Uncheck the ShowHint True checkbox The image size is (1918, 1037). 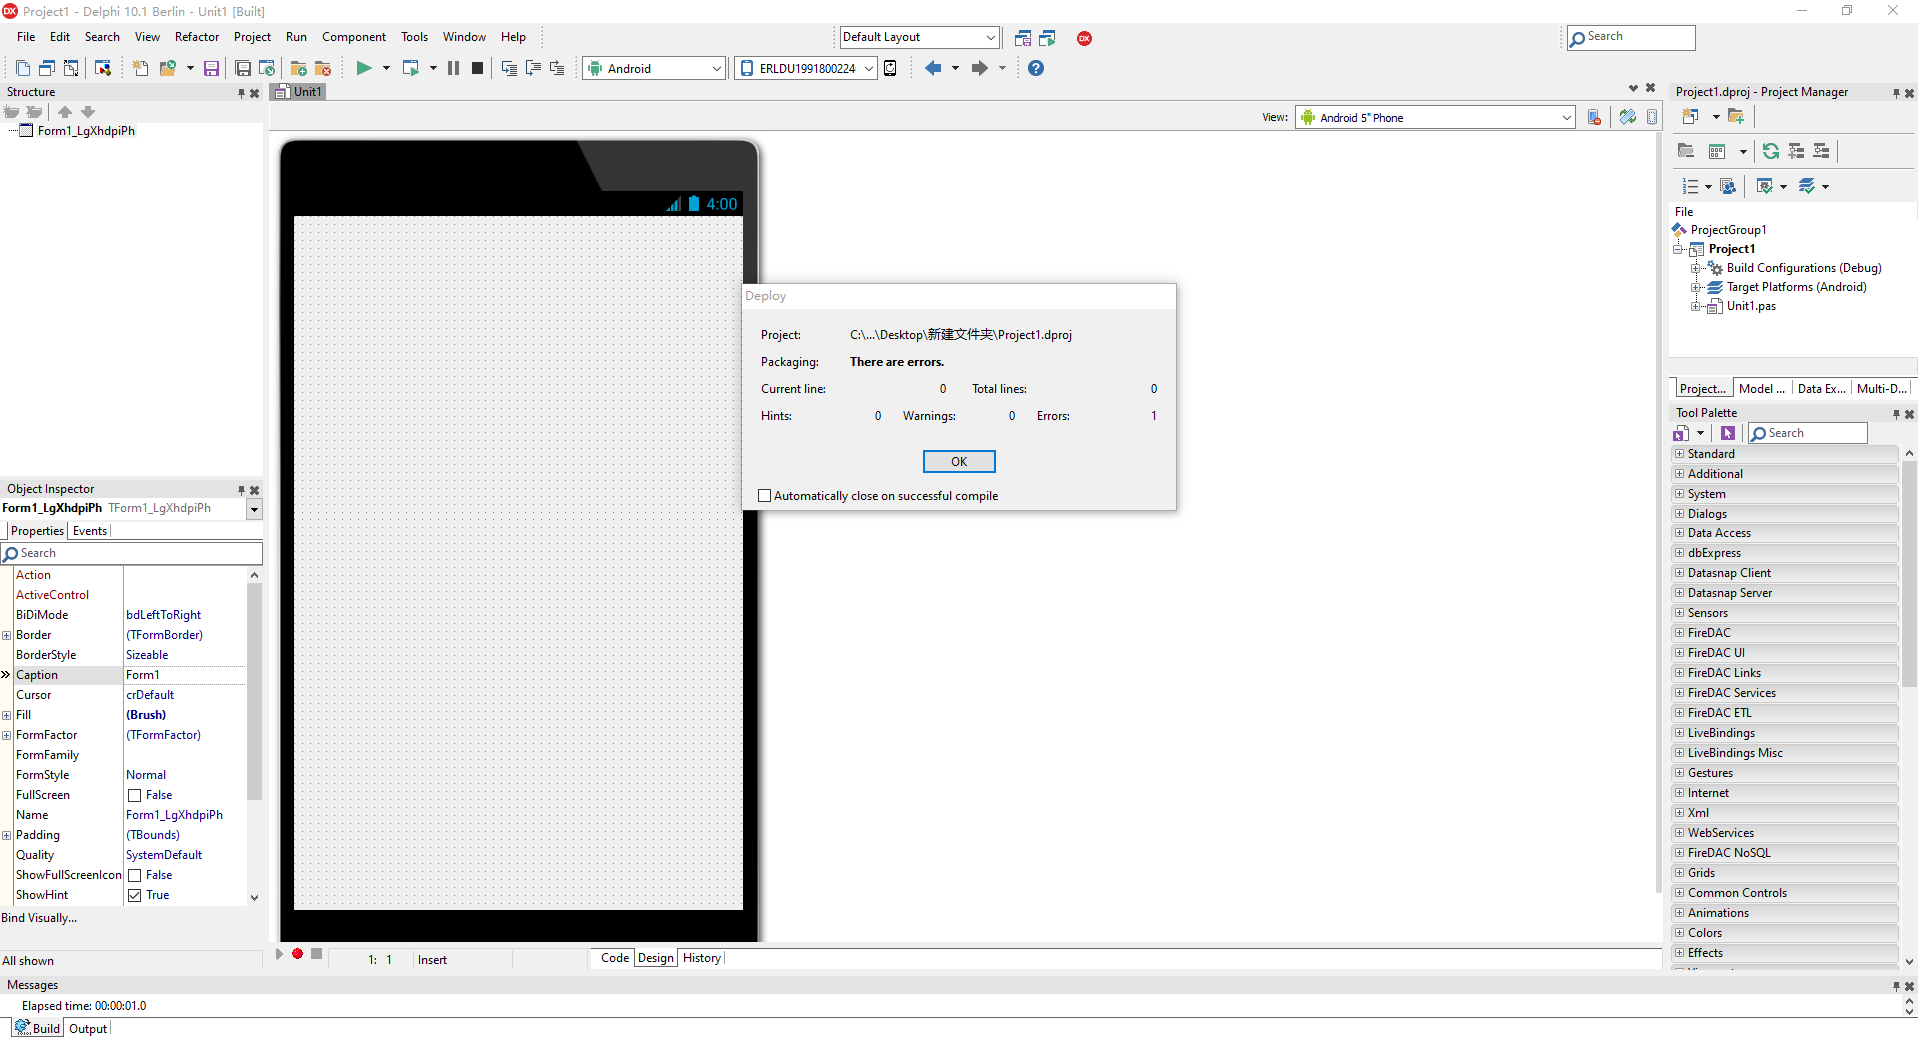[x=134, y=896]
